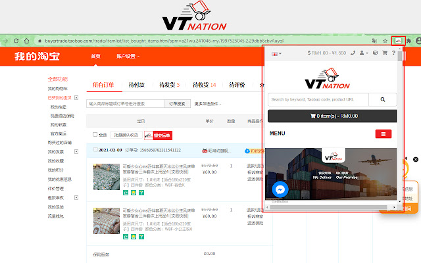Click the 批量确认收货 button
The image size is (421, 263).
tap(126, 135)
